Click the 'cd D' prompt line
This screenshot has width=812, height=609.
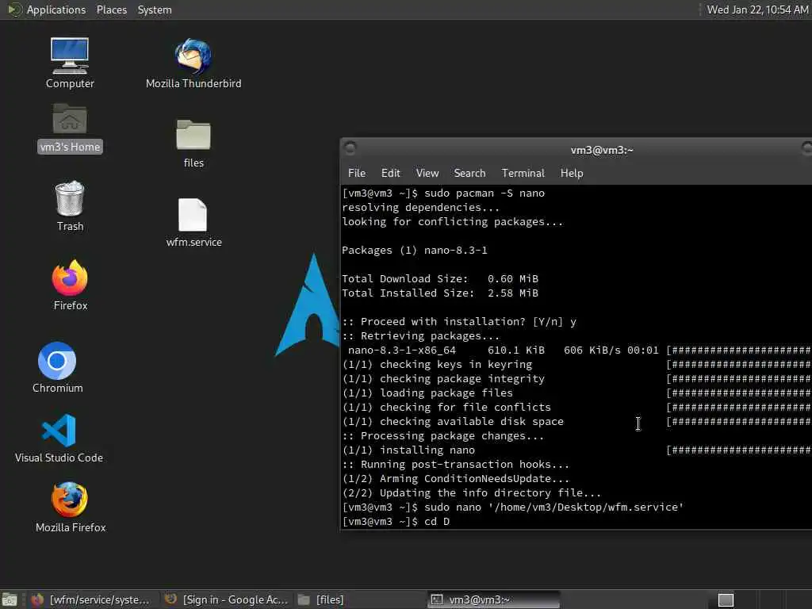pyautogui.click(x=396, y=522)
